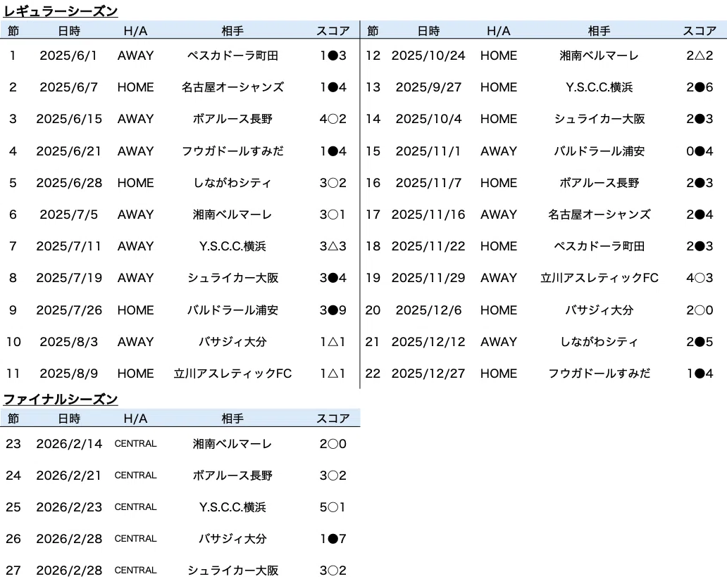Image resolution: width=727 pixels, height=586 pixels.
Task: Click the 1●4 score against 名古屋オーシャンズ in round 2
Action: (333, 87)
